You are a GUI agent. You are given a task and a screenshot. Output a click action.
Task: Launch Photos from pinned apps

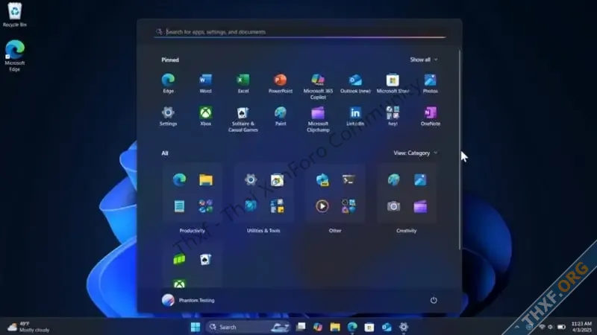[x=431, y=83]
